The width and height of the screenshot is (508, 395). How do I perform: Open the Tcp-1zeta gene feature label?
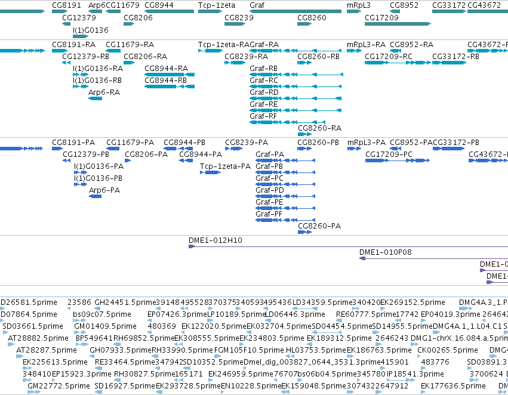click(217, 5)
